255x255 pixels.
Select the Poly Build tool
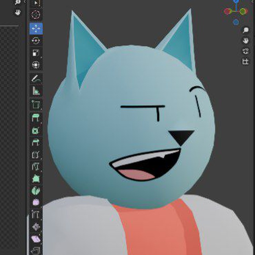click(x=36, y=178)
